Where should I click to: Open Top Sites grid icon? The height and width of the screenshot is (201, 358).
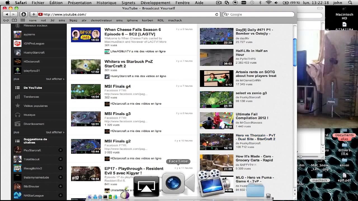point(23,20)
